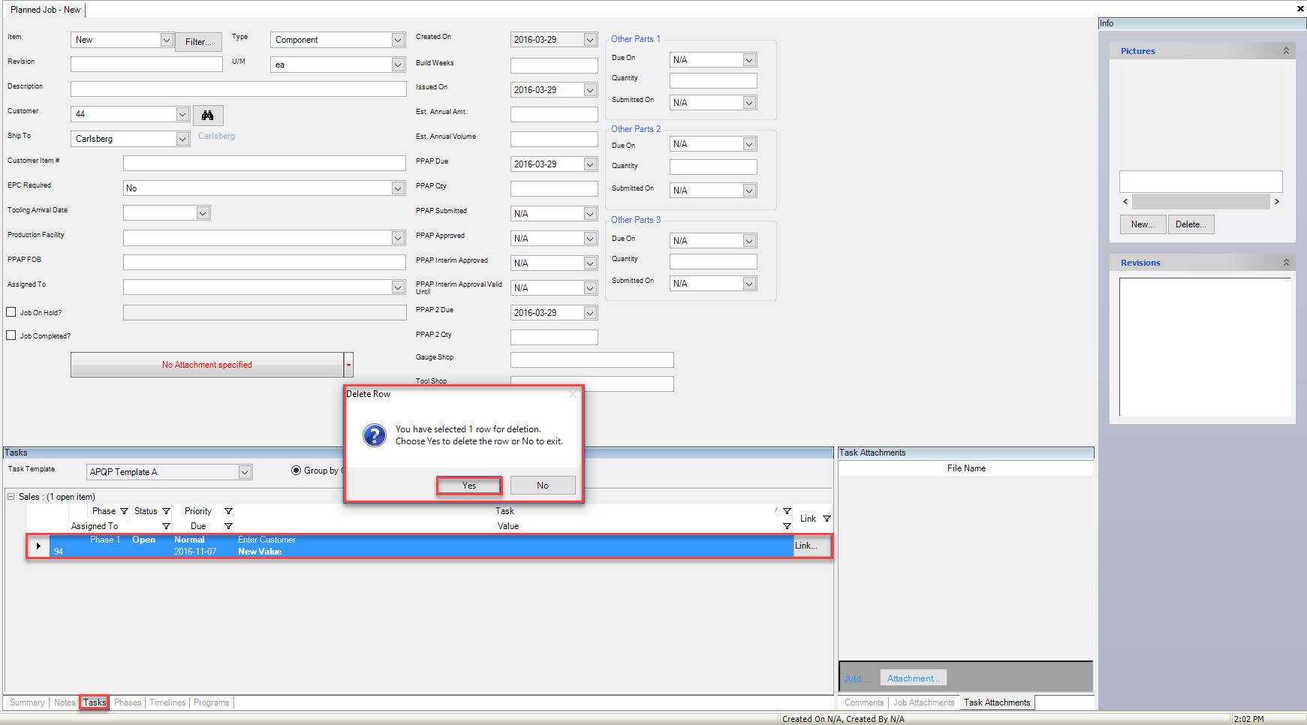This screenshot has height=725, width=1307.
Task: Click the Carlsberg link text
Action: click(x=217, y=136)
